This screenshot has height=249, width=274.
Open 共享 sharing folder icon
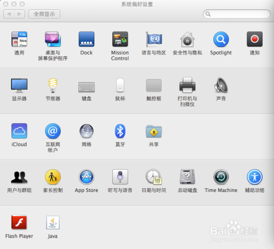coord(154,131)
